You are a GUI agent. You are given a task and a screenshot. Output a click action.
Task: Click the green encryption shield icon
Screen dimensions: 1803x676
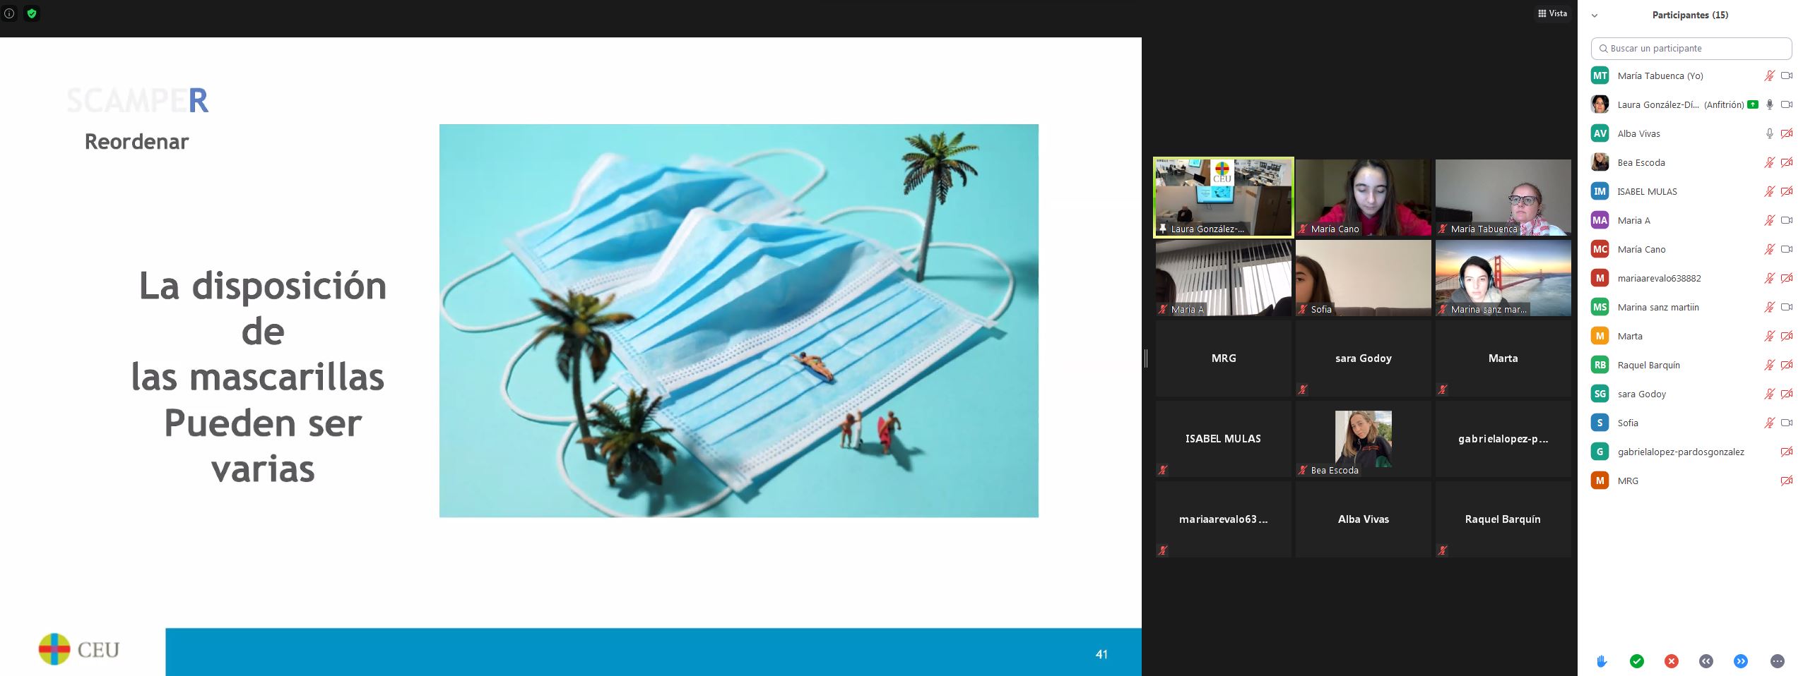(x=32, y=13)
